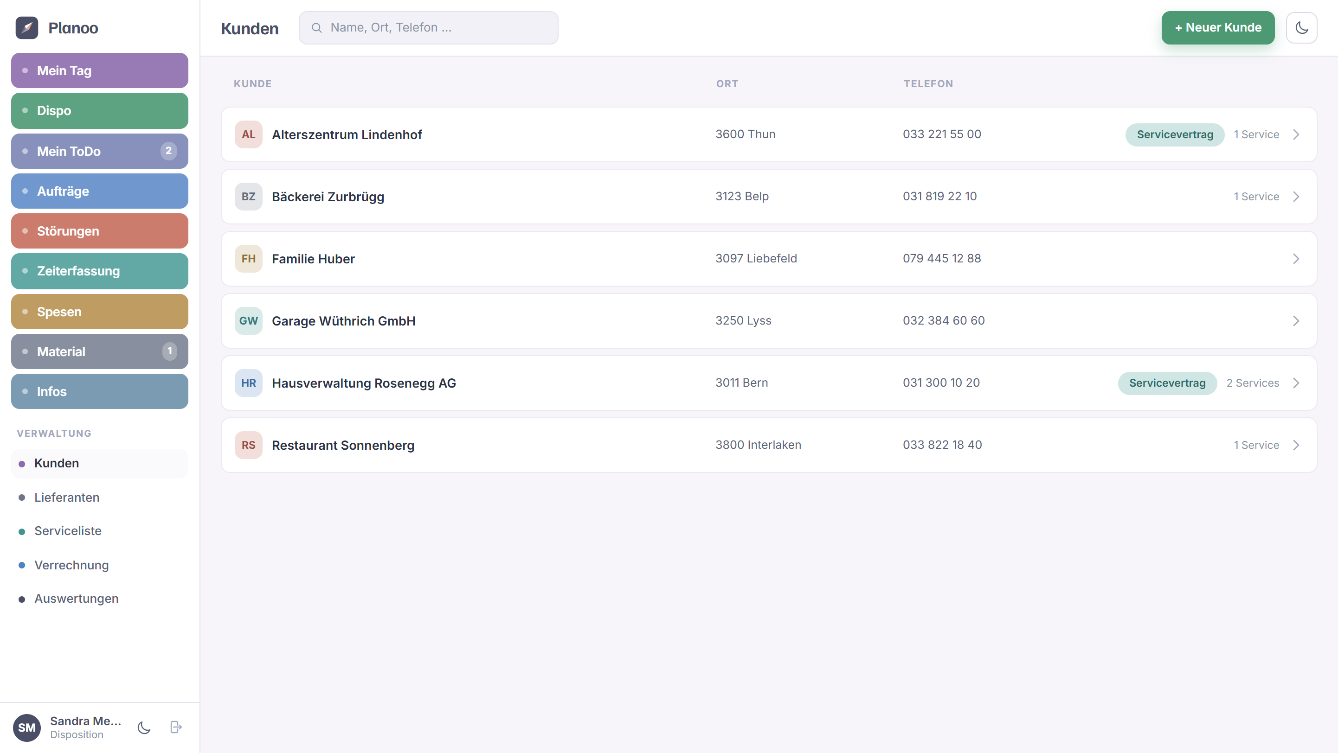Select the RS avatar for Restaurant Sonnenberg

click(248, 445)
